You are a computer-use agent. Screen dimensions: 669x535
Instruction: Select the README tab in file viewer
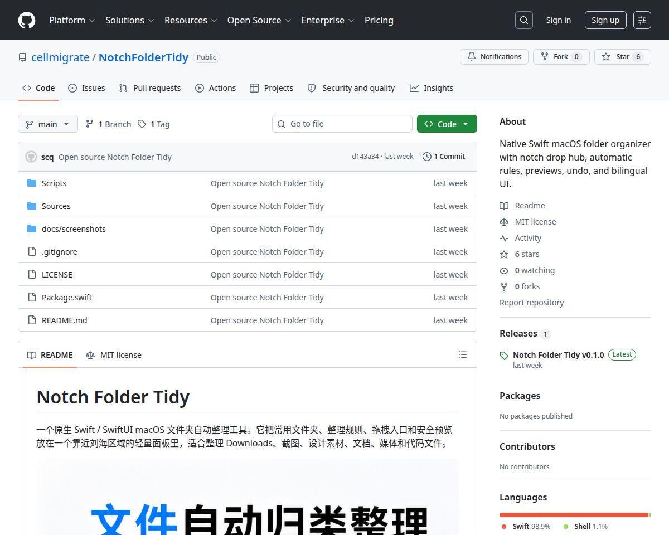pyautogui.click(x=50, y=355)
